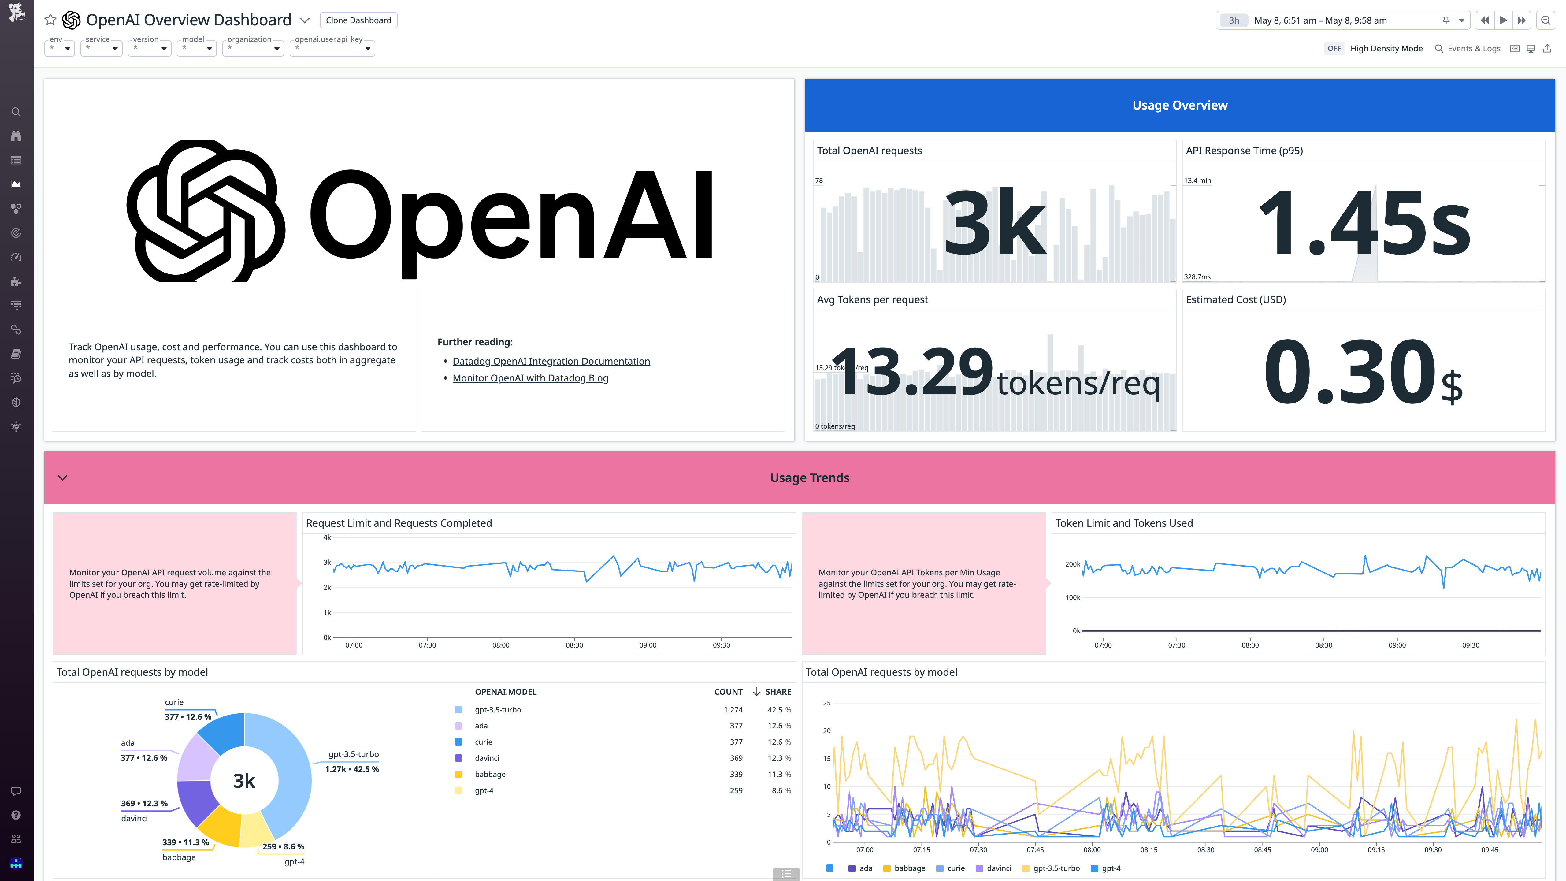Select the Integrations puzzle-piece icon
1566x881 pixels.
coord(16,281)
